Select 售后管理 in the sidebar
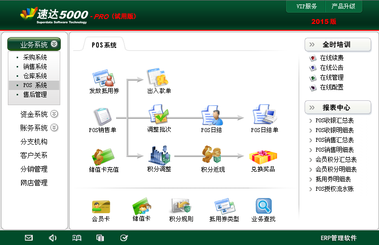Screen dimensions: 379x245 pos(35,94)
